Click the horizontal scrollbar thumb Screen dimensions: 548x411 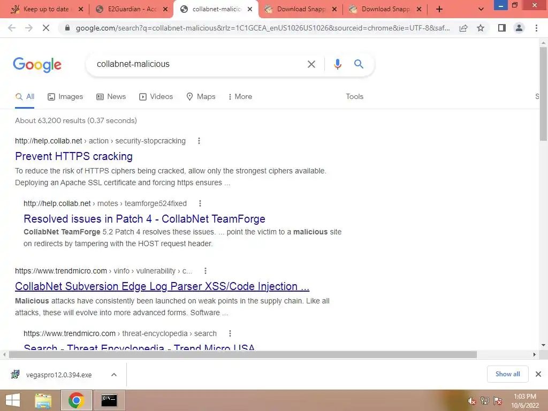(x=242, y=355)
